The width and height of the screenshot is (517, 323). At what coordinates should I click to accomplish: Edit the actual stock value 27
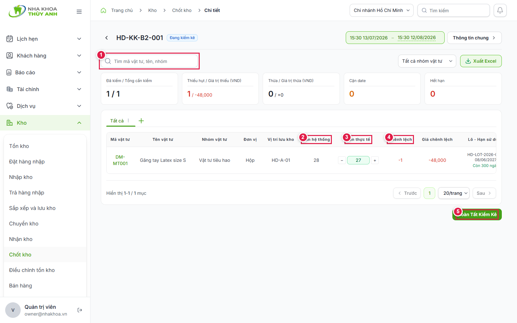click(358, 160)
